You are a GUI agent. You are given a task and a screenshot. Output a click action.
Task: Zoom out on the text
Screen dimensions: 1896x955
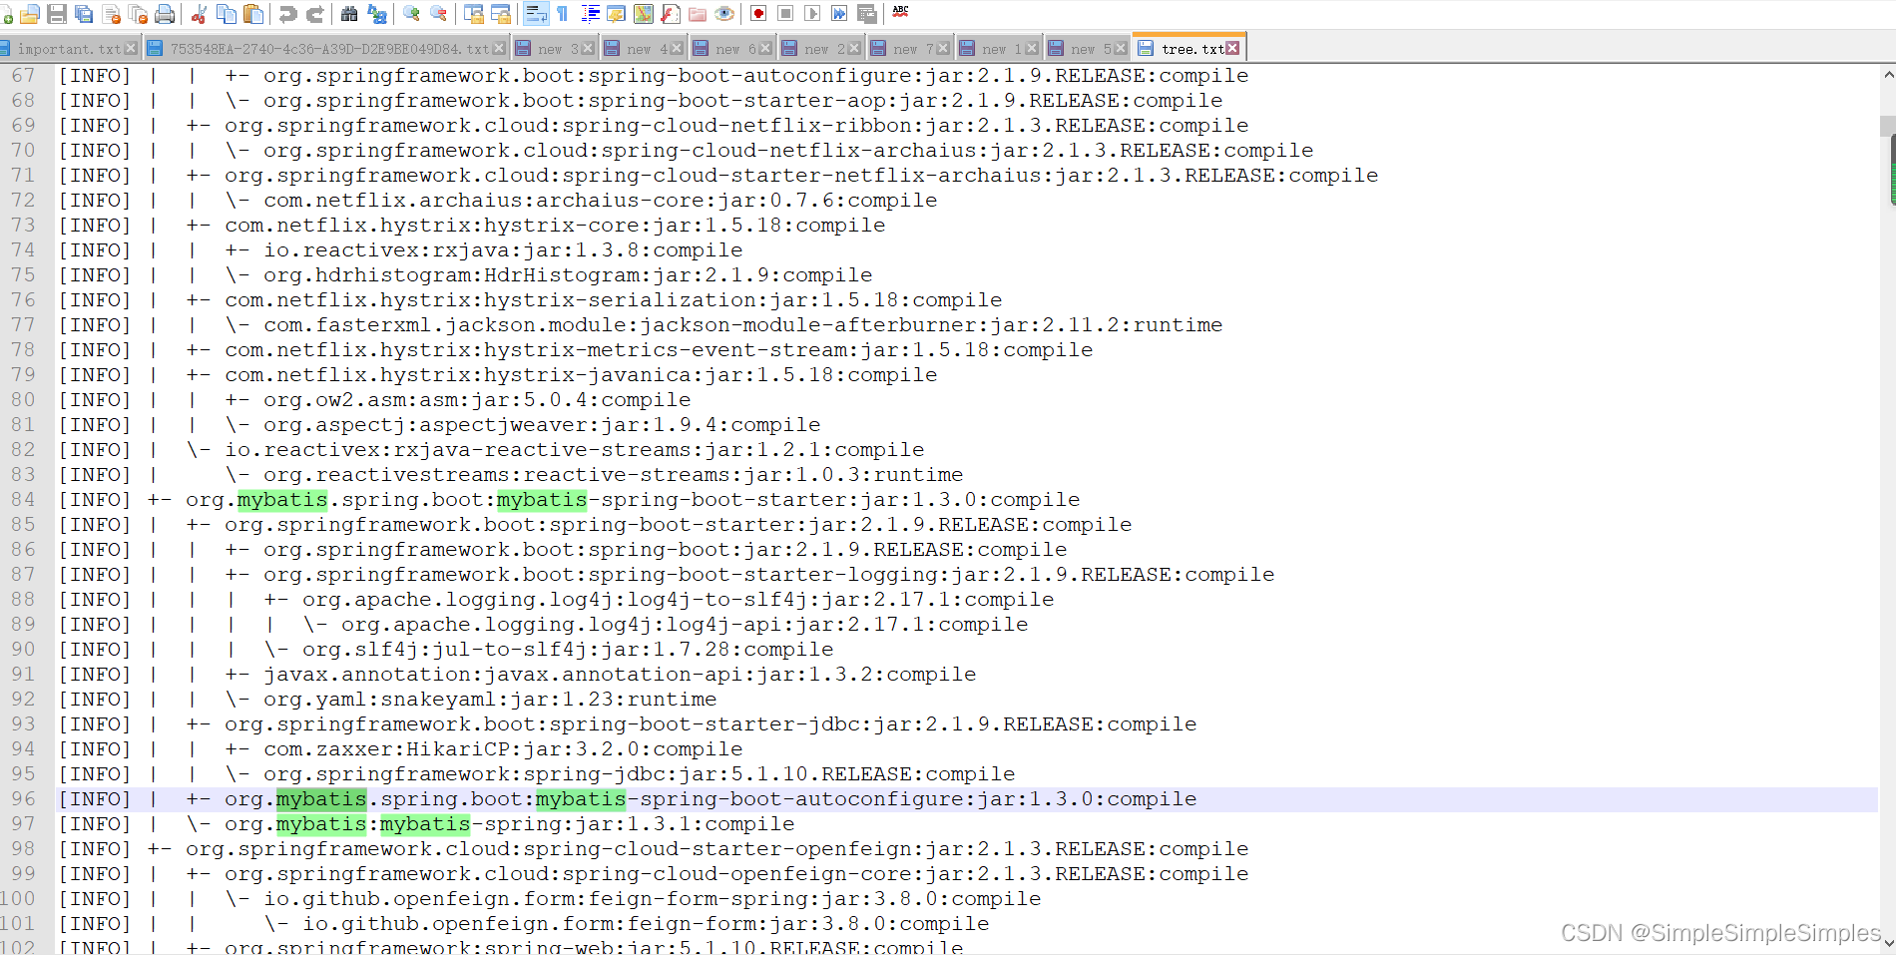click(x=438, y=14)
